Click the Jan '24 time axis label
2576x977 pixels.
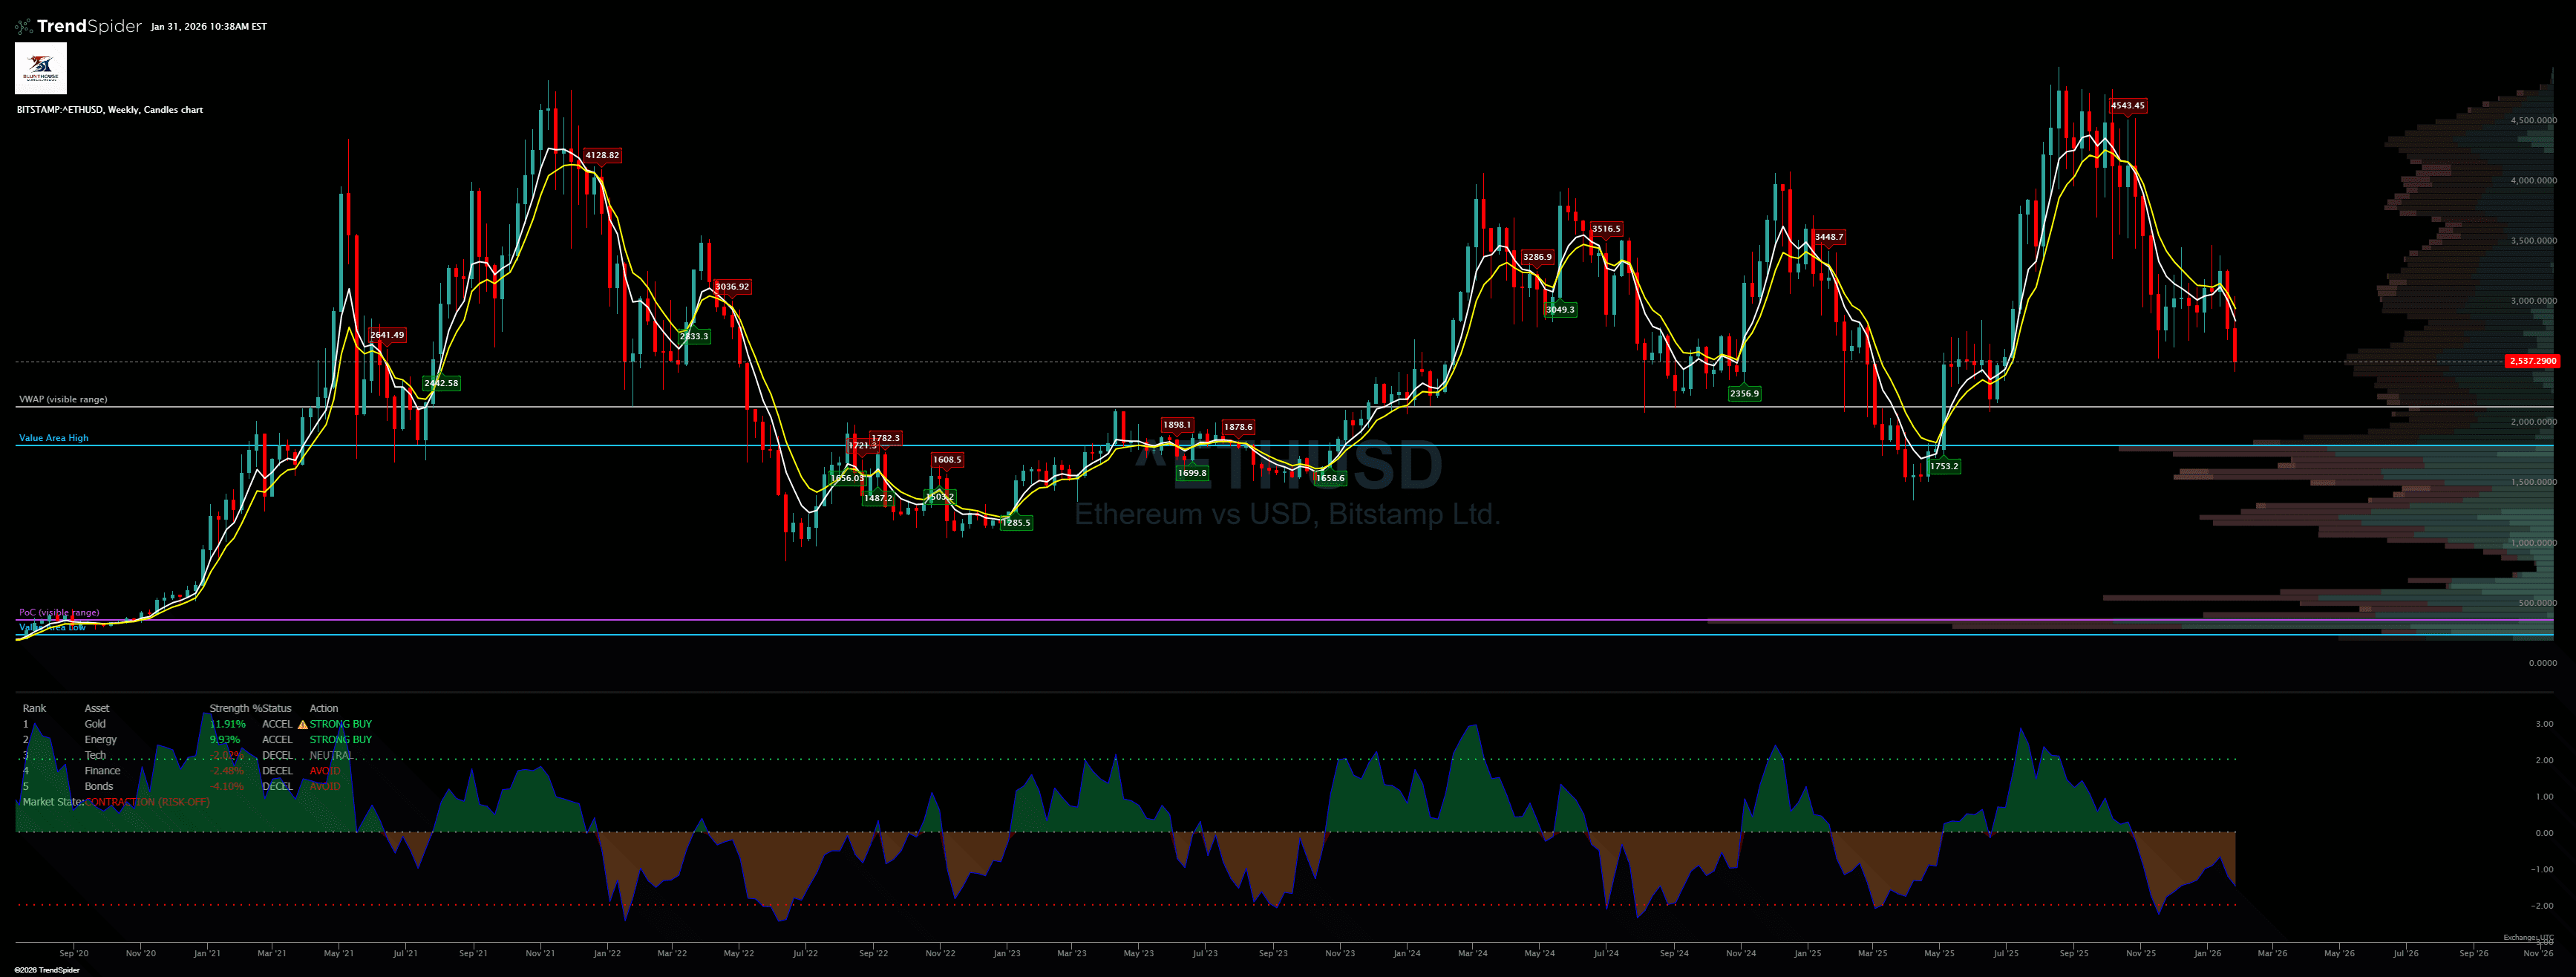coord(1406,953)
